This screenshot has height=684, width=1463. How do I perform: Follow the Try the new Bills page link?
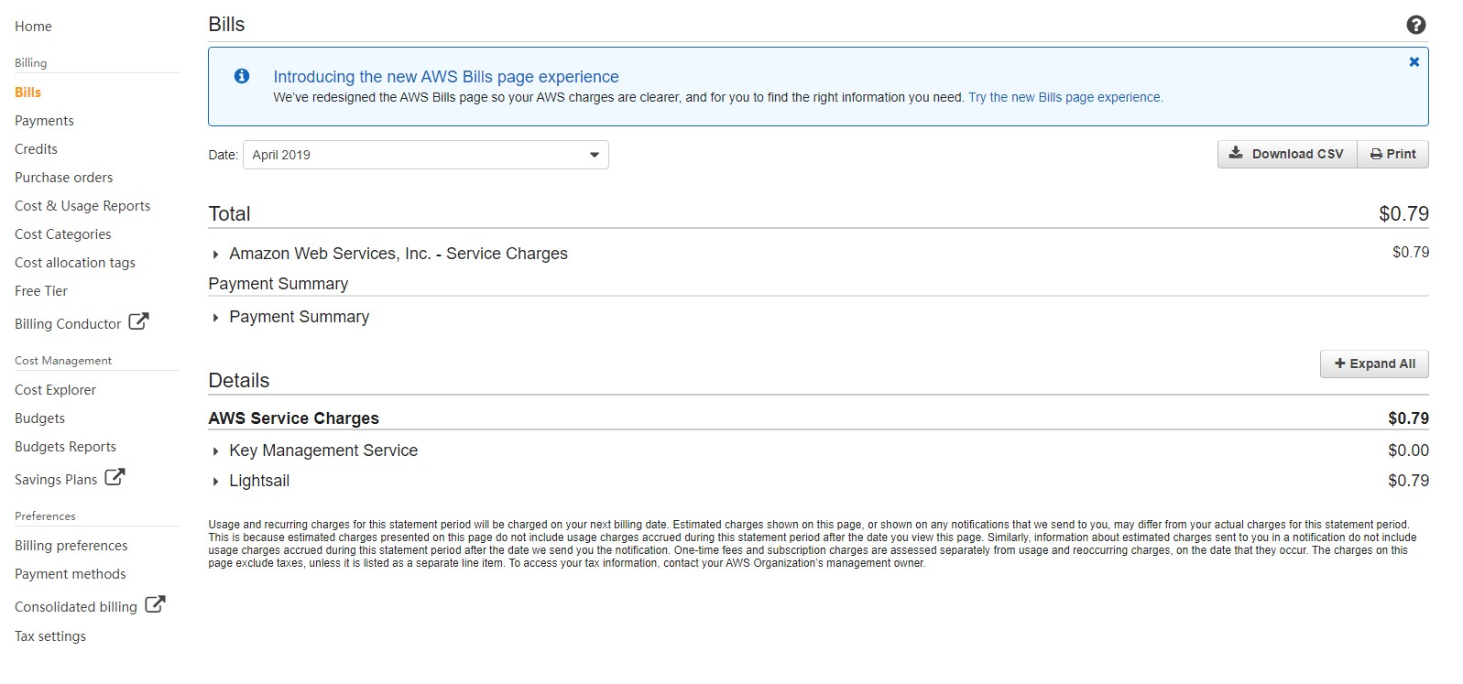click(1065, 97)
